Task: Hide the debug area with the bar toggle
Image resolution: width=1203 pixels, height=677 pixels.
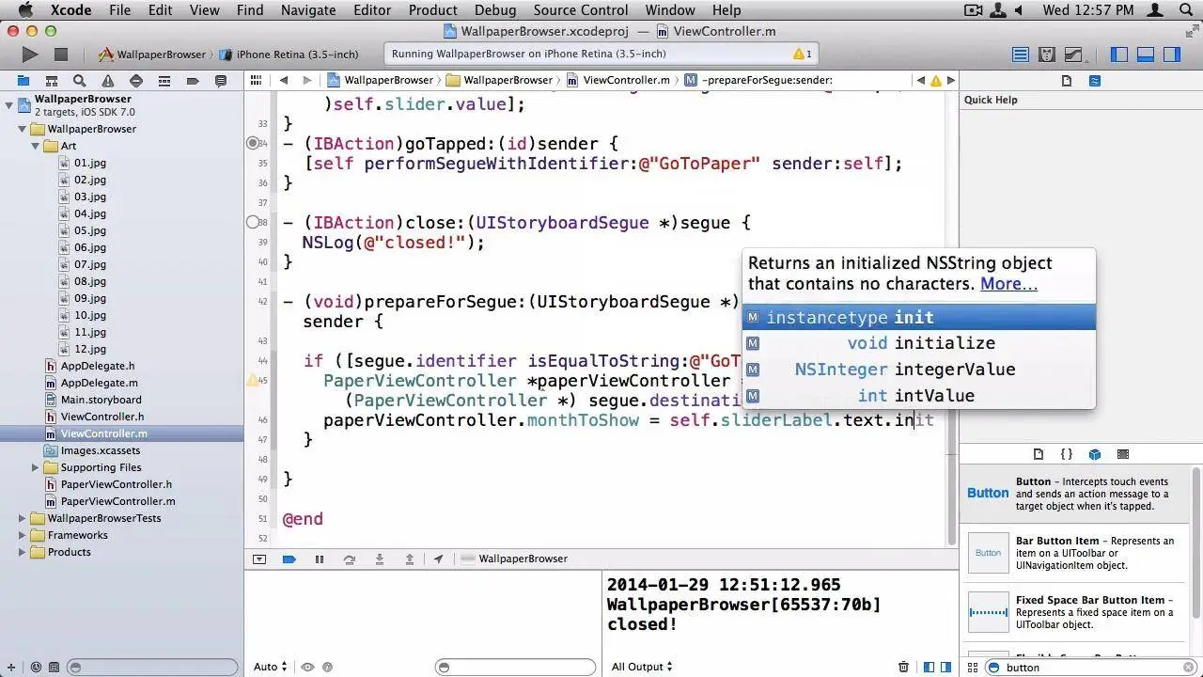Action: [x=259, y=559]
